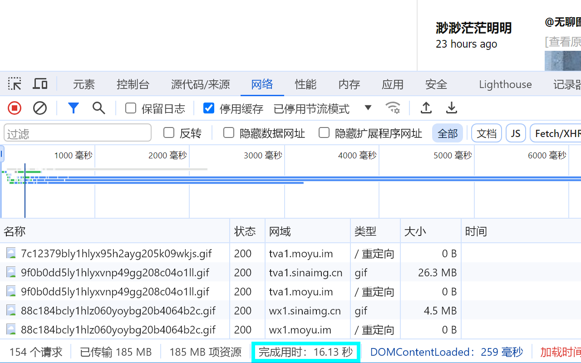Enable the 保留日志 checkbox

point(130,108)
